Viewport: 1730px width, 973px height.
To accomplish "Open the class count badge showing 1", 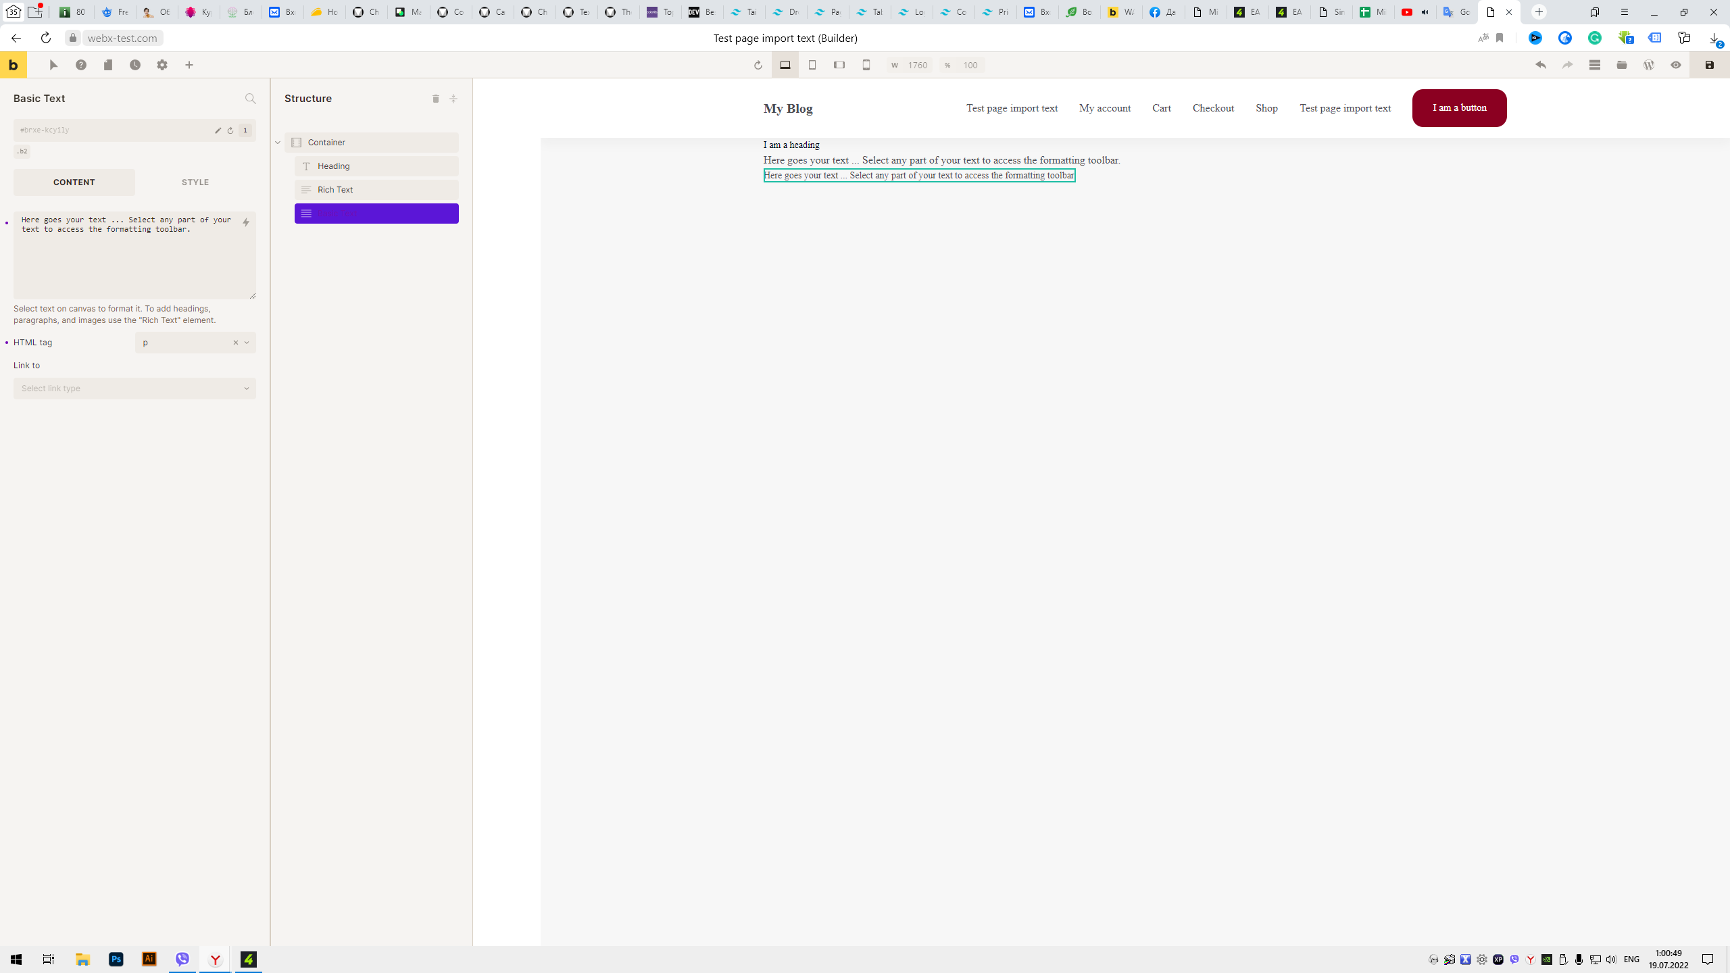I will (245, 130).
